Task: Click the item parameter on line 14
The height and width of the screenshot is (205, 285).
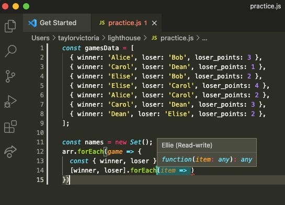Action: (168, 170)
